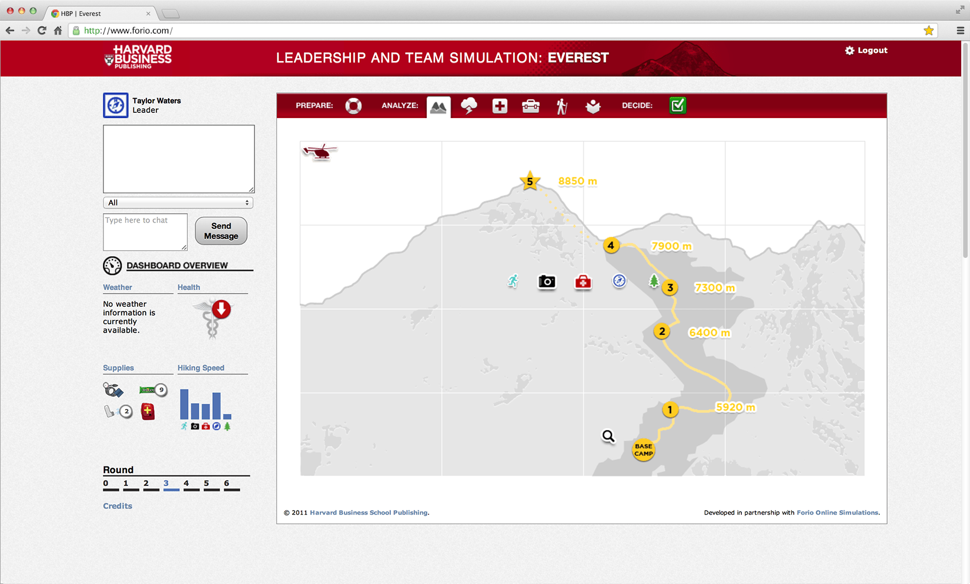Click the 5920 m altitude label
This screenshot has height=584, width=970.
(x=735, y=407)
